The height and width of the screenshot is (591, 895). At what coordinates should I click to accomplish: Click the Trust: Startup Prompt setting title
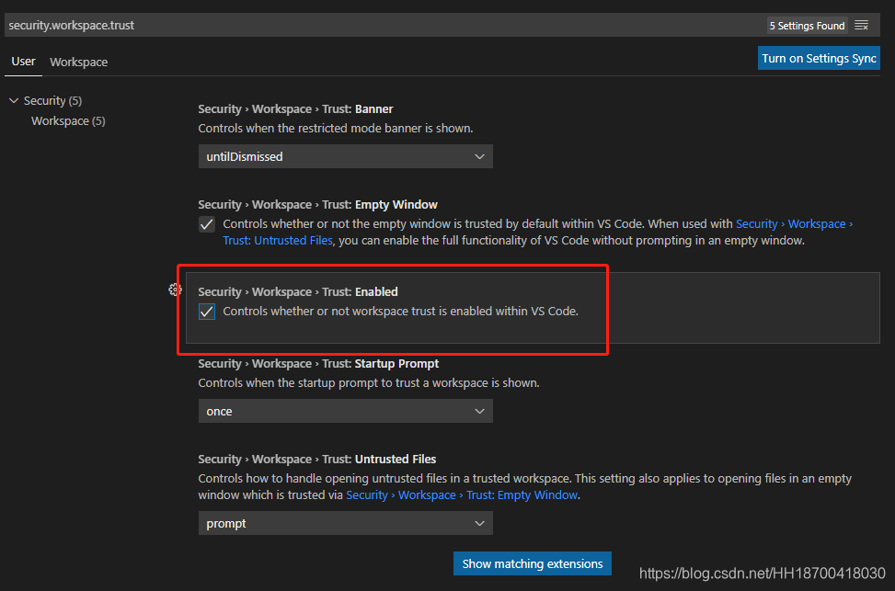[x=318, y=363]
